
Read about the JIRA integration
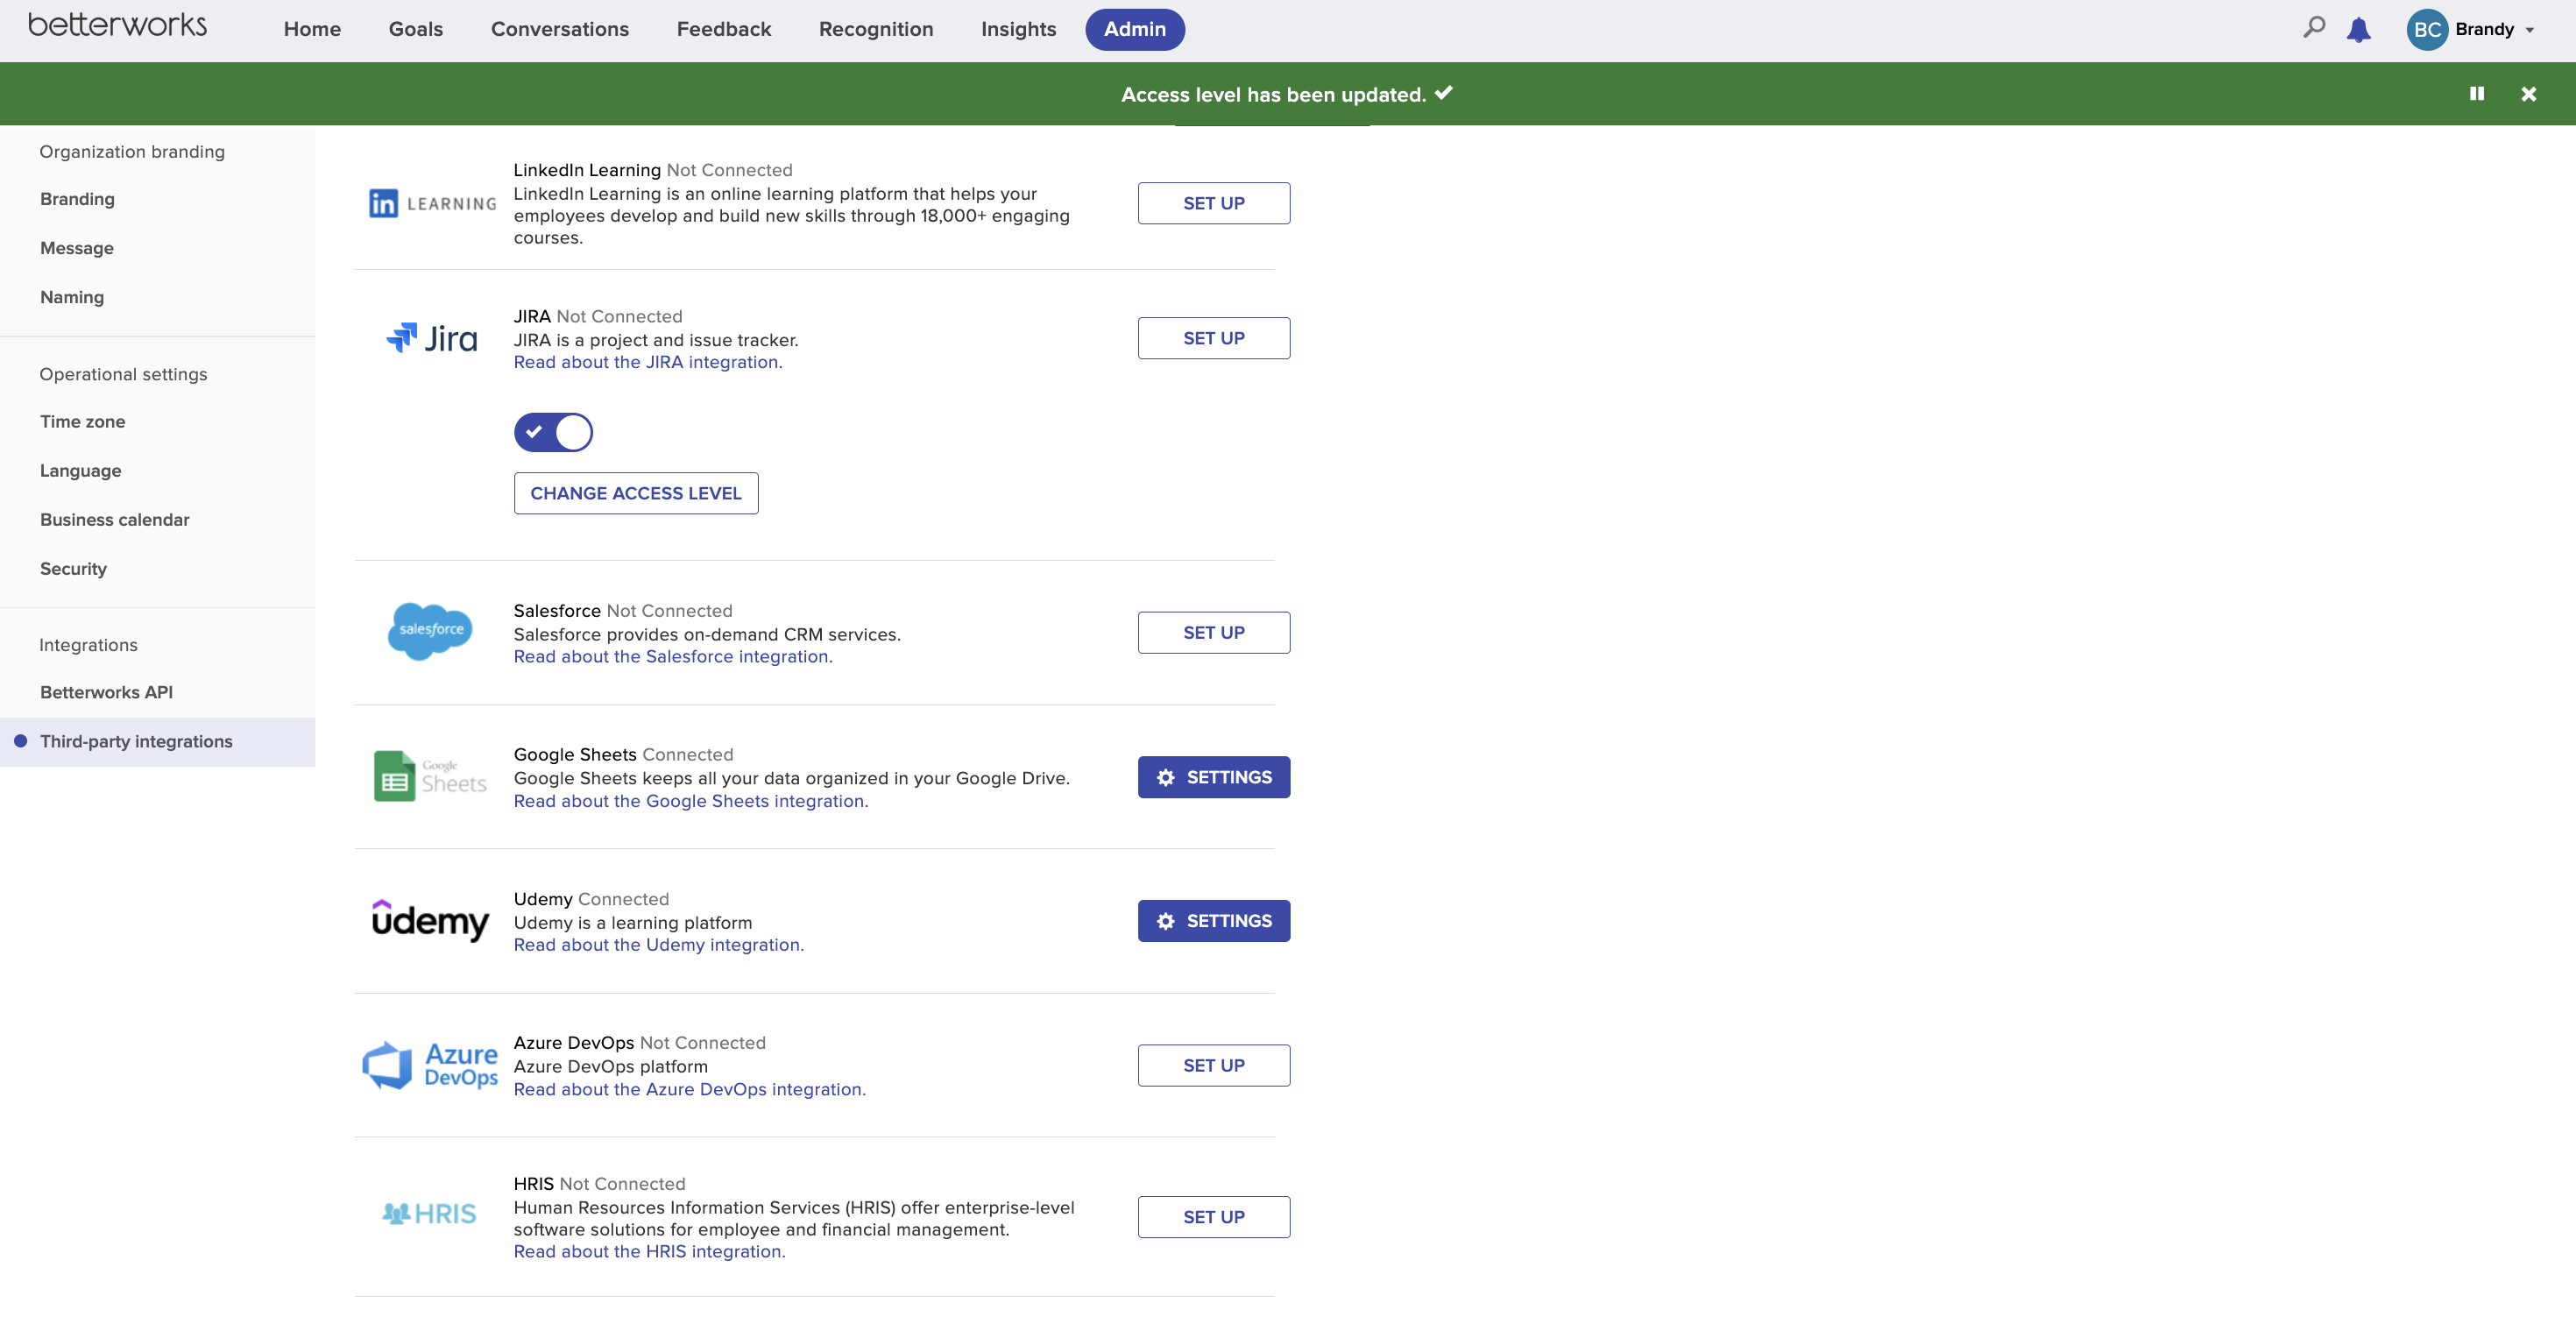(647, 362)
